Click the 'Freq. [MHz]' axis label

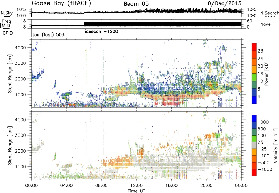pos(7,24)
